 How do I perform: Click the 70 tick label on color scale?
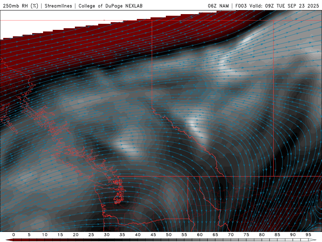[x=231, y=235]
